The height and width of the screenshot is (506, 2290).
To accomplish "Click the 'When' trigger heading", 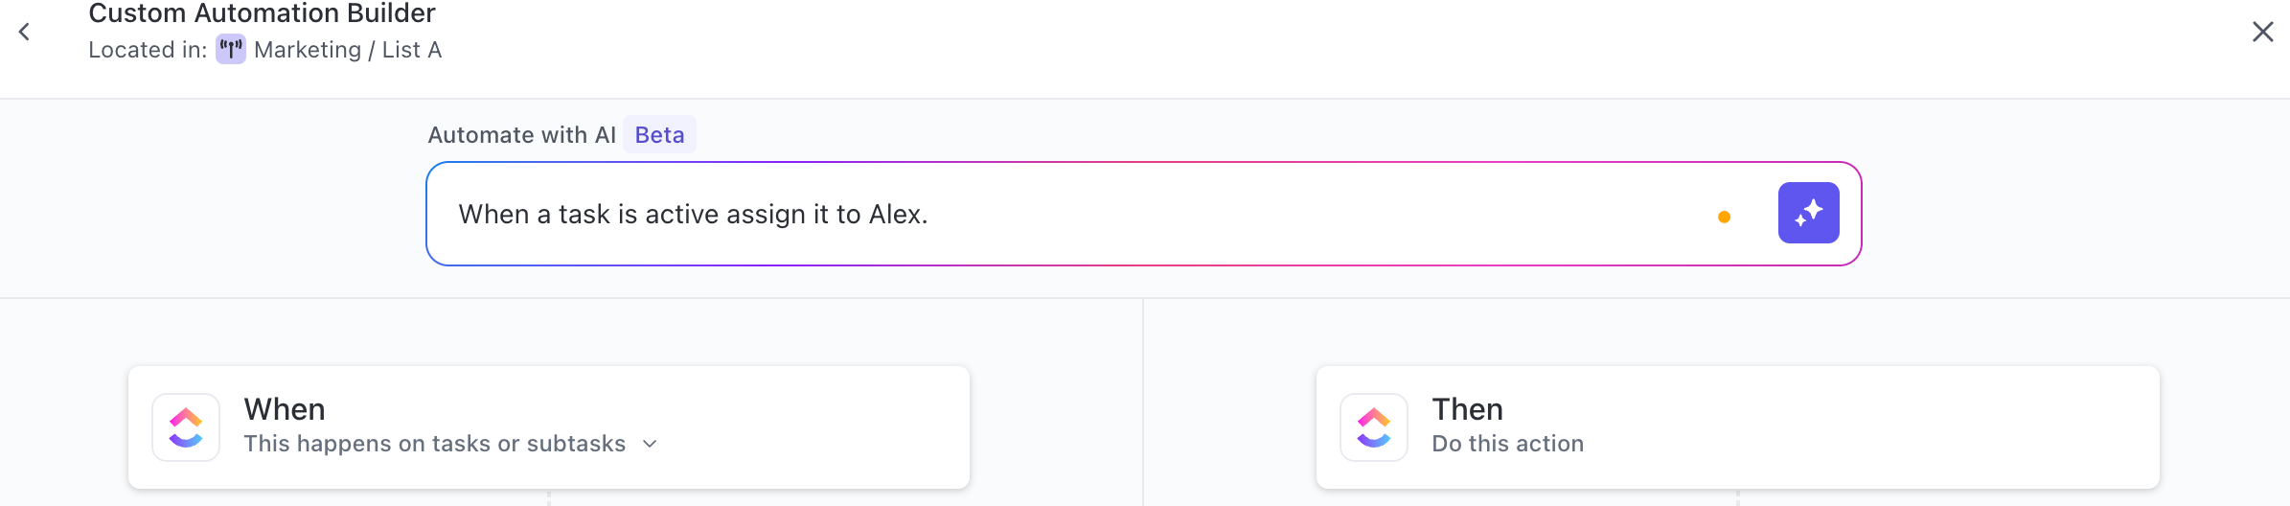I will coord(285,409).
